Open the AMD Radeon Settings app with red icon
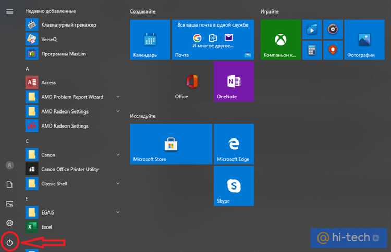 [x=57, y=126]
